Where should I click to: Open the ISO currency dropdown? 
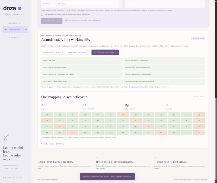coord(88,4)
